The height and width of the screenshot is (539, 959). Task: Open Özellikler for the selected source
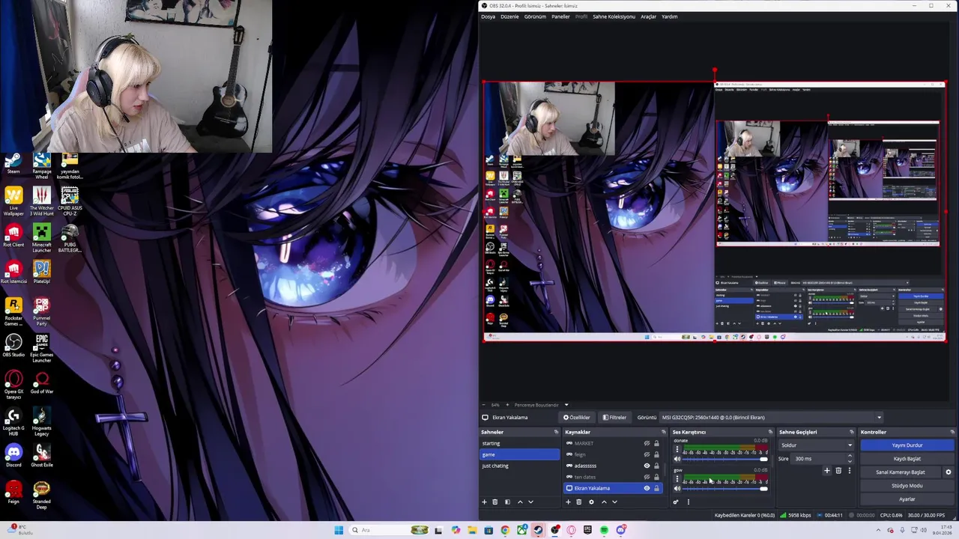577,418
